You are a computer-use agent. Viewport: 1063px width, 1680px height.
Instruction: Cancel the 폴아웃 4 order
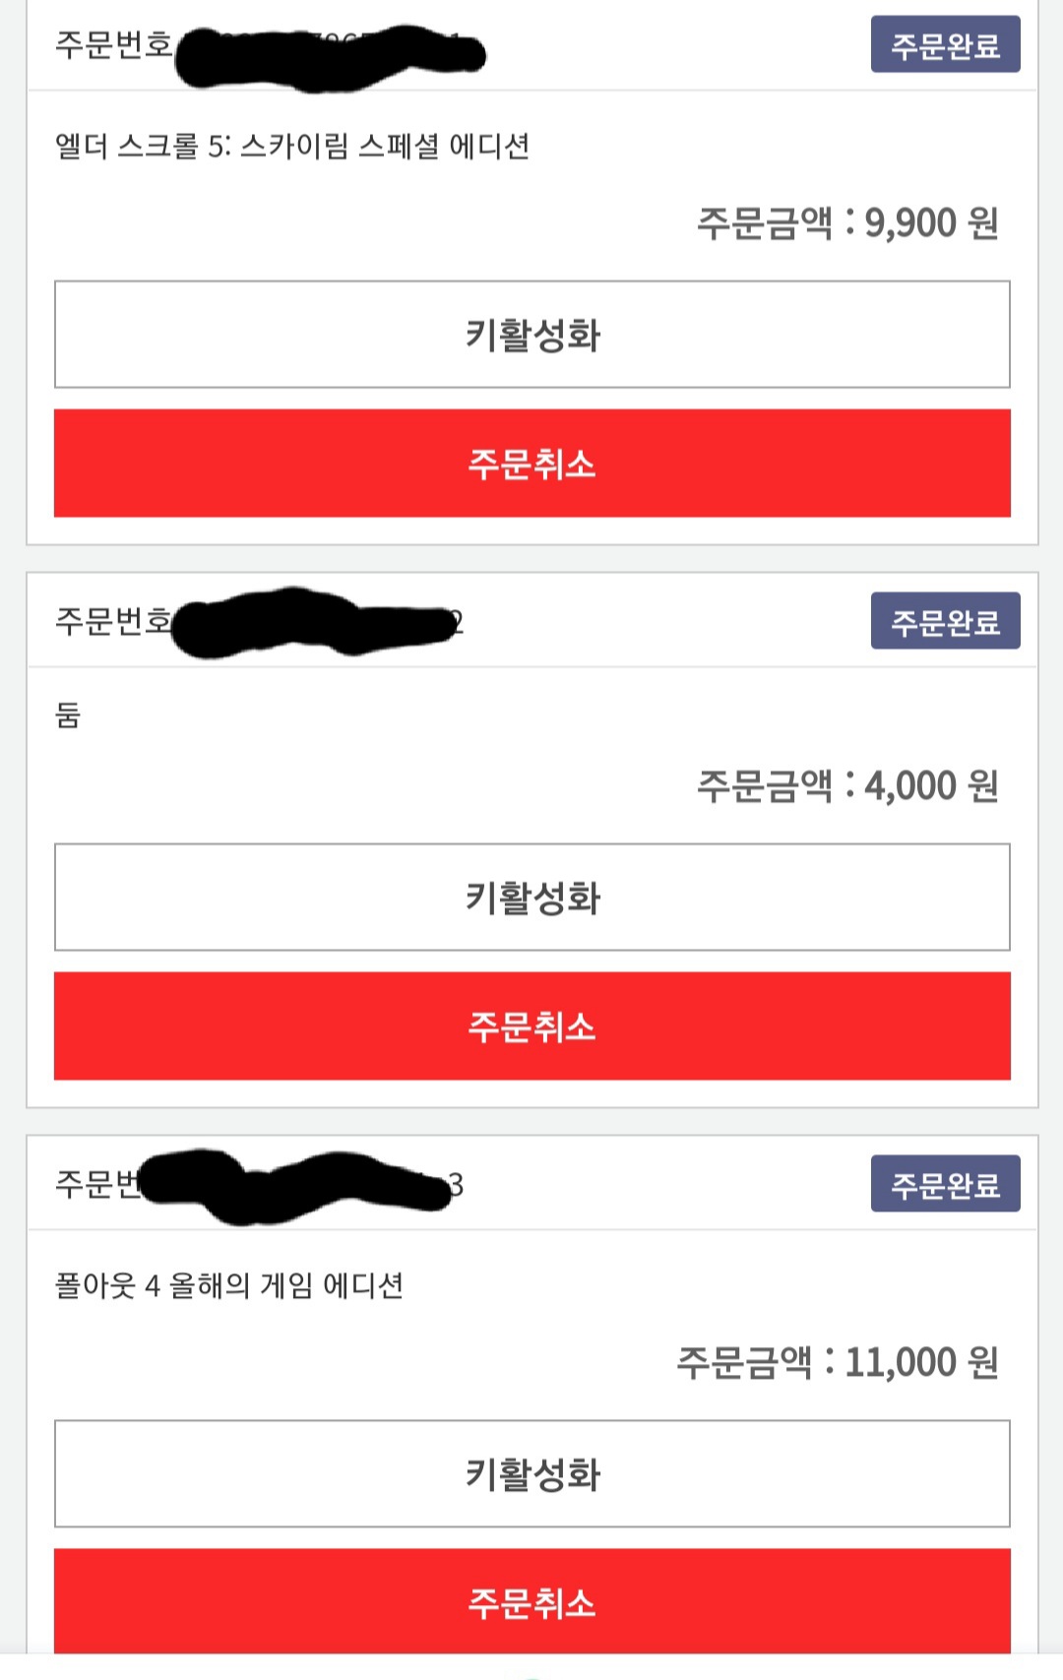[x=531, y=1602]
